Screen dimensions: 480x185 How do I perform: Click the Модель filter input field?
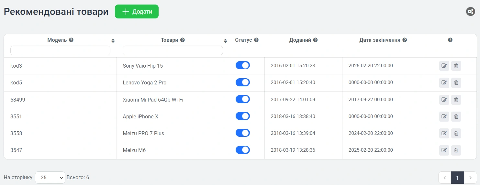[60, 50]
